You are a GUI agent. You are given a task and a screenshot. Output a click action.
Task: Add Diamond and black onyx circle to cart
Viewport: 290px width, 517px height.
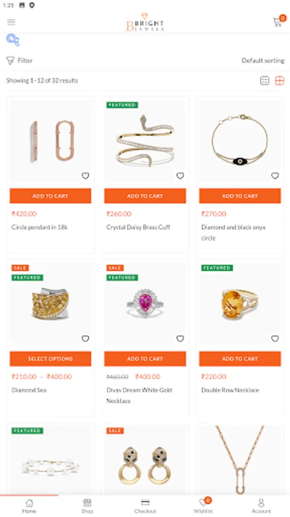(x=240, y=196)
